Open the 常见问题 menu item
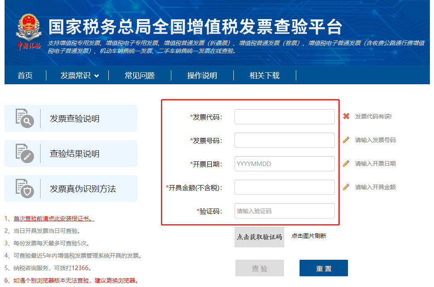 (139, 76)
